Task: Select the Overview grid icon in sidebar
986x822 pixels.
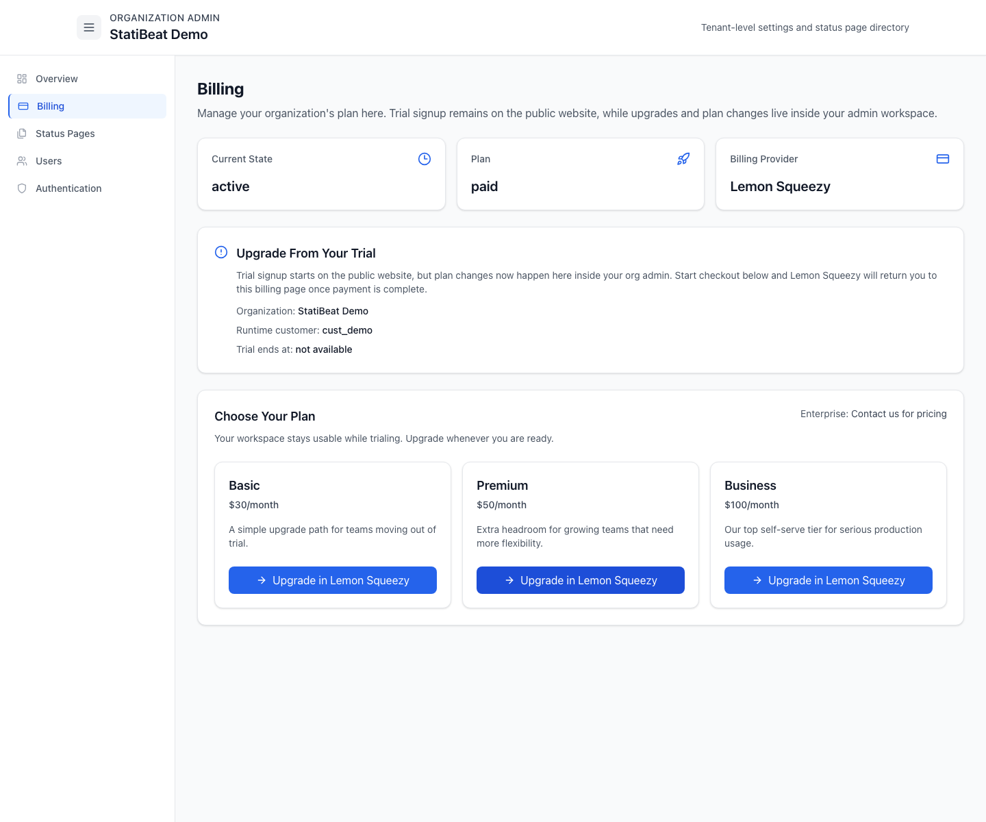Action: pyautogui.click(x=22, y=79)
